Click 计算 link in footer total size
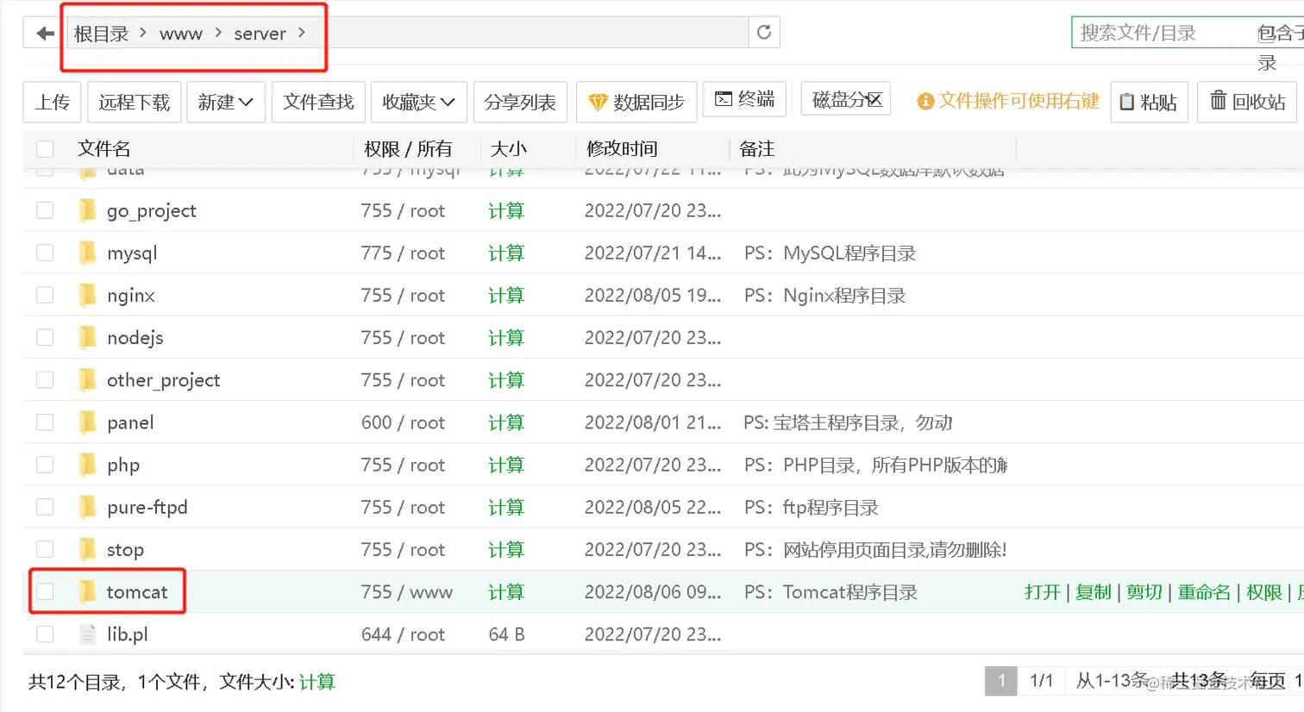The width and height of the screenshot is (1304, 712). [x=317, y=683]
